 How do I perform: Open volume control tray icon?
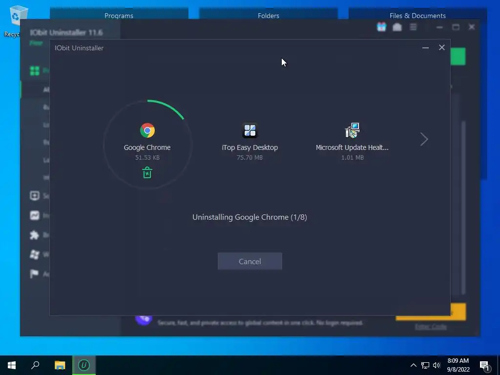437,365
